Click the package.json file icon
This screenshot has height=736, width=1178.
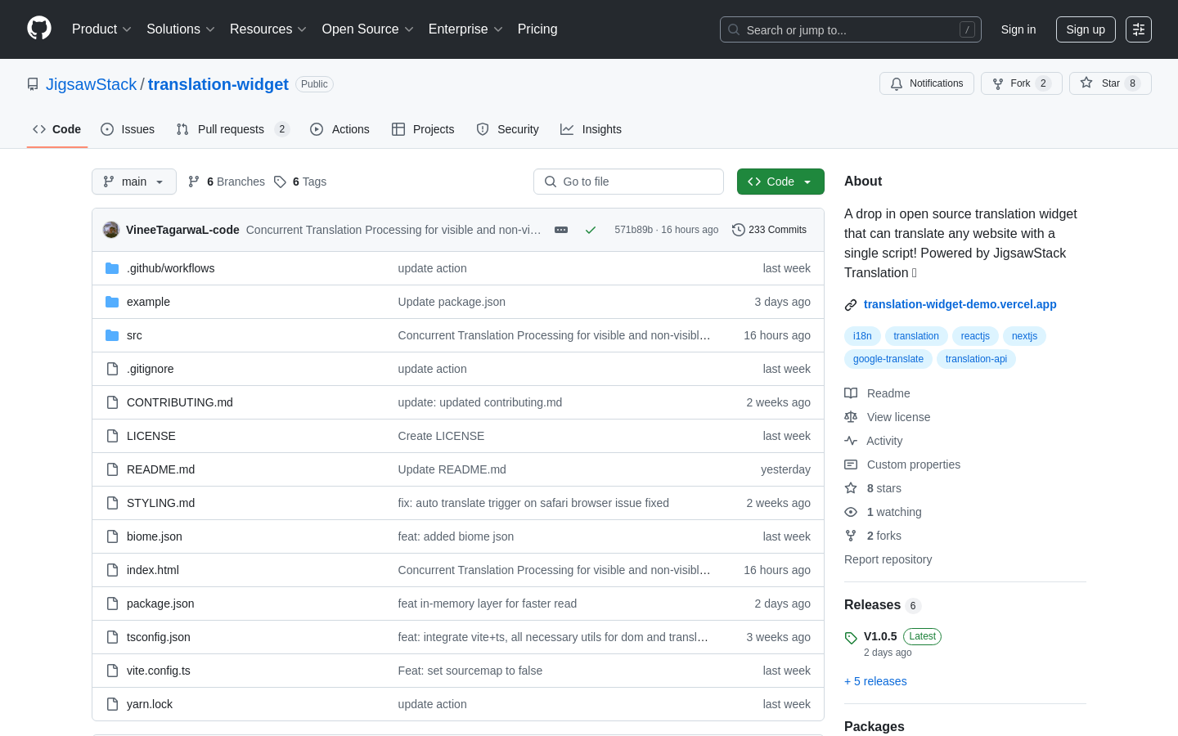click(112, 604)
